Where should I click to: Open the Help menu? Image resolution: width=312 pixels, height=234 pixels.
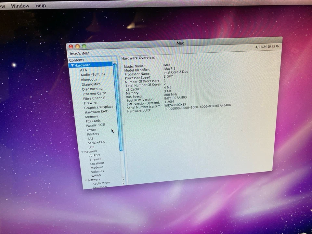click(x=40, y=5)
